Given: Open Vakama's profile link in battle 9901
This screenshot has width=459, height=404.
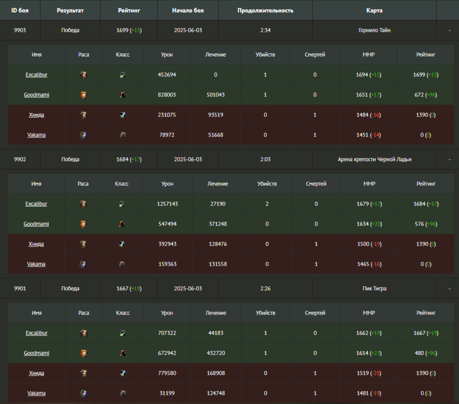Looking at the screenshot, I should (x=37, y=394).
